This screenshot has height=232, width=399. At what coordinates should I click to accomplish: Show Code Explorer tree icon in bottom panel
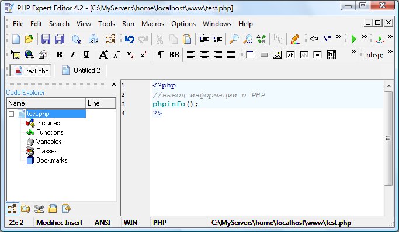tap(12, 209)
